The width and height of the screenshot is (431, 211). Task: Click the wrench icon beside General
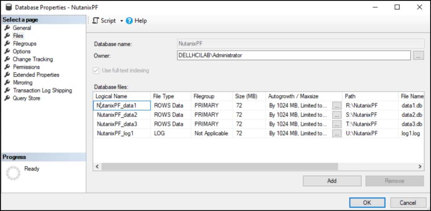click(7, 28)
